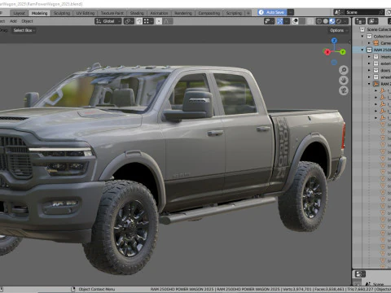The height and width of the screenshot is (293, 391).
Task: Toggle snapping magnet icon
Action: pos(139,21)
